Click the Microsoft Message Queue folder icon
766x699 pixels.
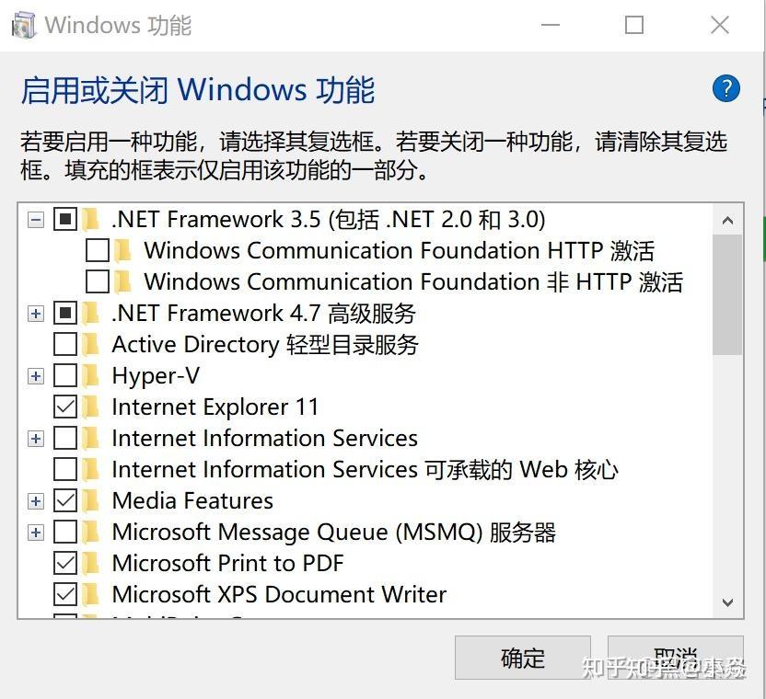[91, 532]
